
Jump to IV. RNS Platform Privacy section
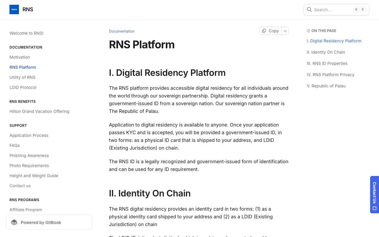tap(330, 75)
